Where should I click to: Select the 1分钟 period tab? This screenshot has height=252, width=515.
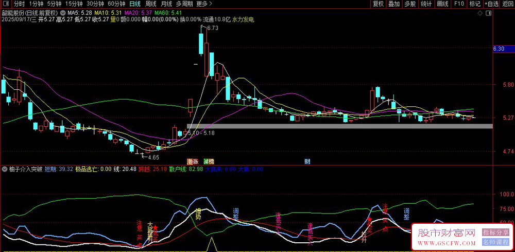pyautogui.click(x=37, y=4)
